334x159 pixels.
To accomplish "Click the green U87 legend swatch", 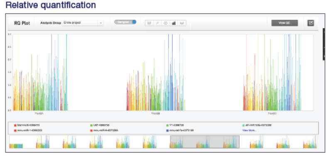I will pos(91,125).
